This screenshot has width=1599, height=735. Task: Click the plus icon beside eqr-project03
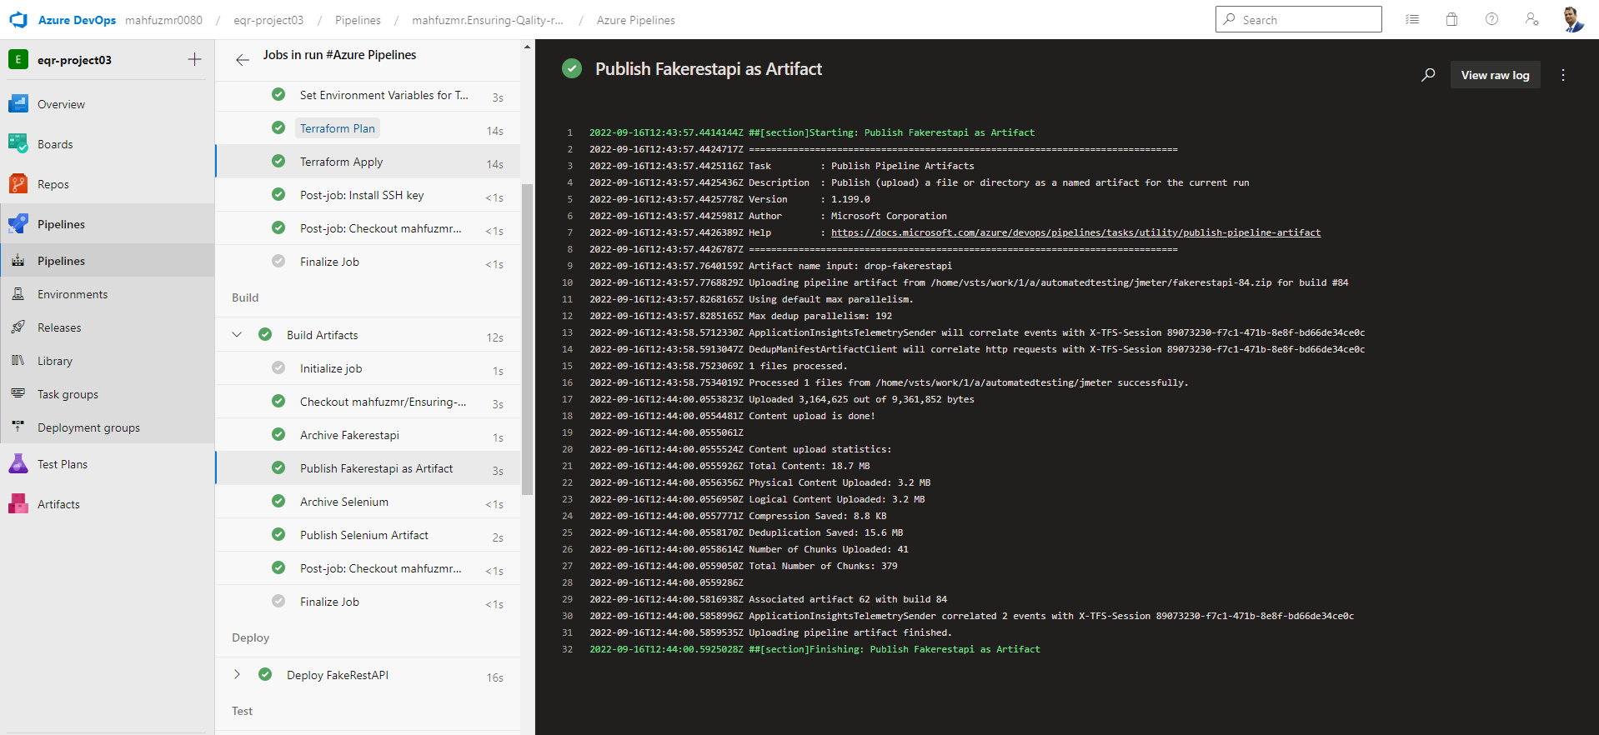194,59
